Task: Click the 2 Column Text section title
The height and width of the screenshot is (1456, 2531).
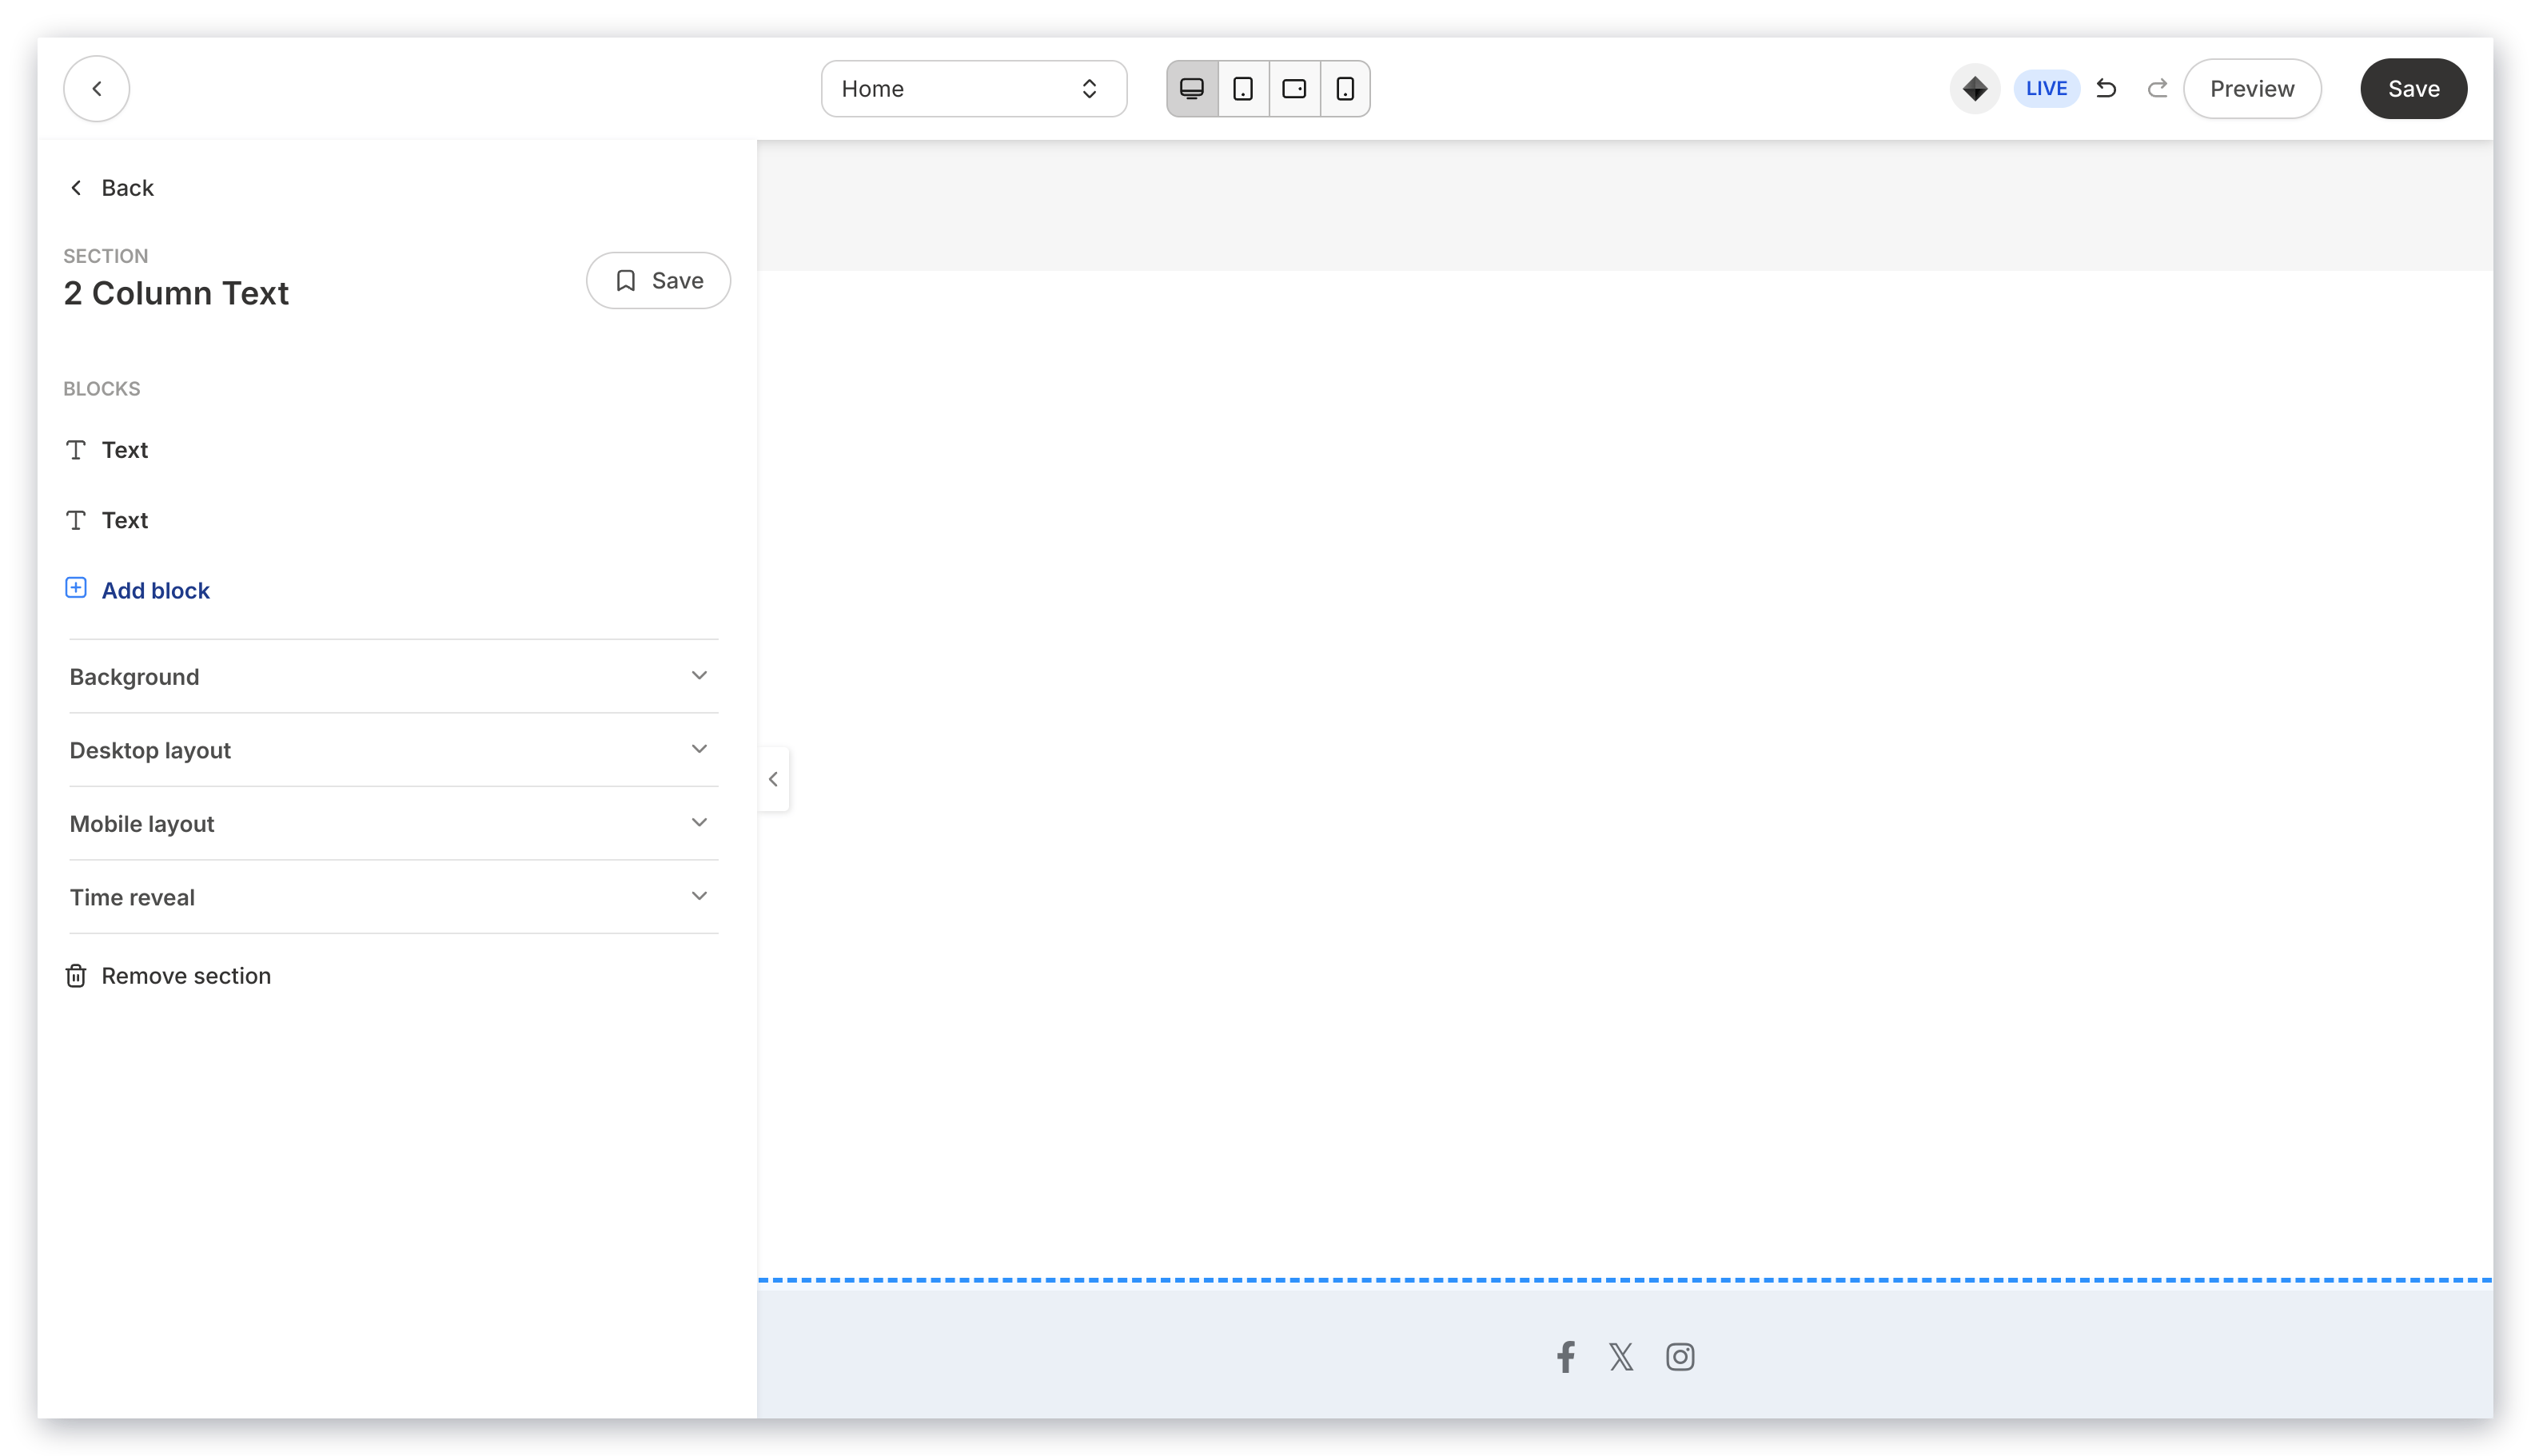Action: click(x=176, y=293)
